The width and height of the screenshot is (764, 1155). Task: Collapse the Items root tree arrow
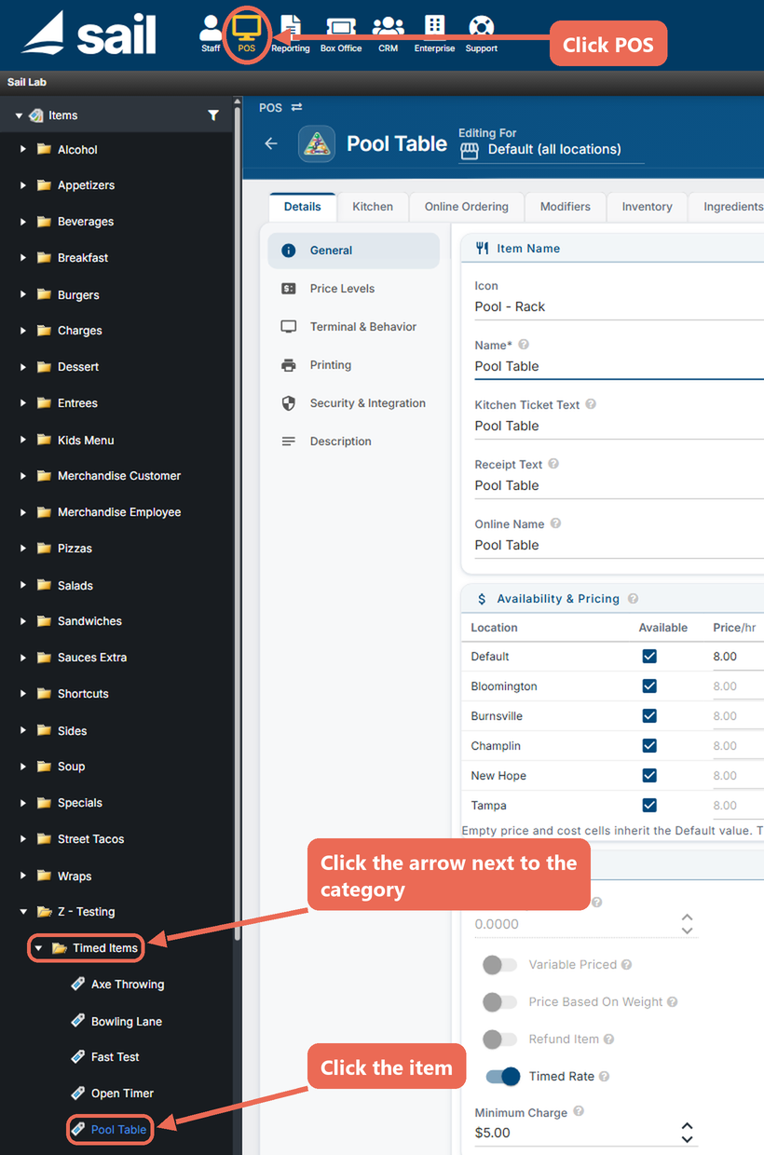click(19, 115)
